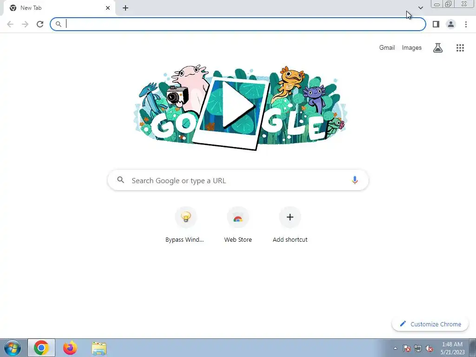
Task: Click the Customize Chrome button
Action: (430, 324)
